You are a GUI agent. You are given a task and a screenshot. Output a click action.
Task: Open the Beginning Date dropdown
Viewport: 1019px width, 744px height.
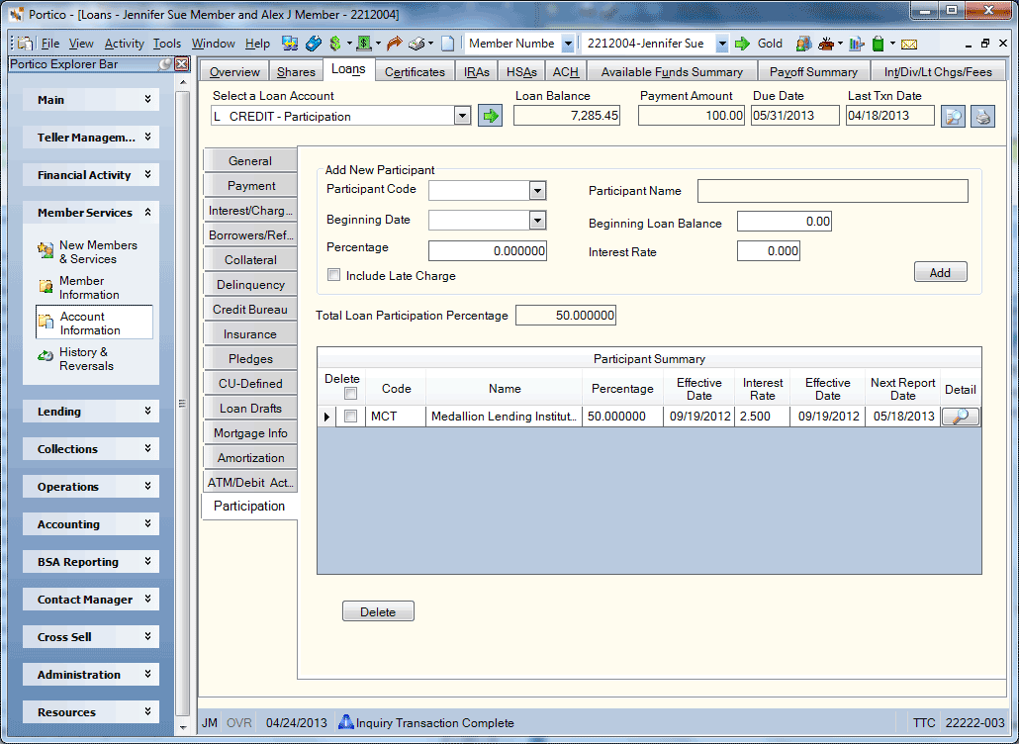point(537,221)
